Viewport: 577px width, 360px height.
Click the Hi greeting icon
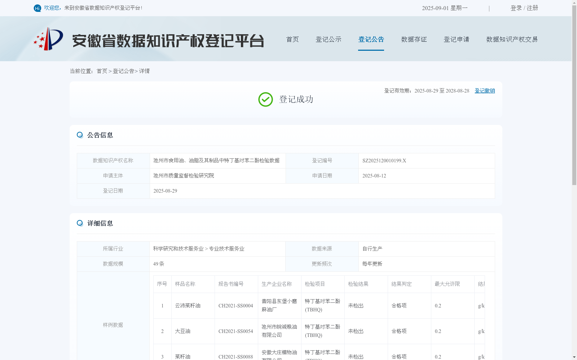coord(38,8)
